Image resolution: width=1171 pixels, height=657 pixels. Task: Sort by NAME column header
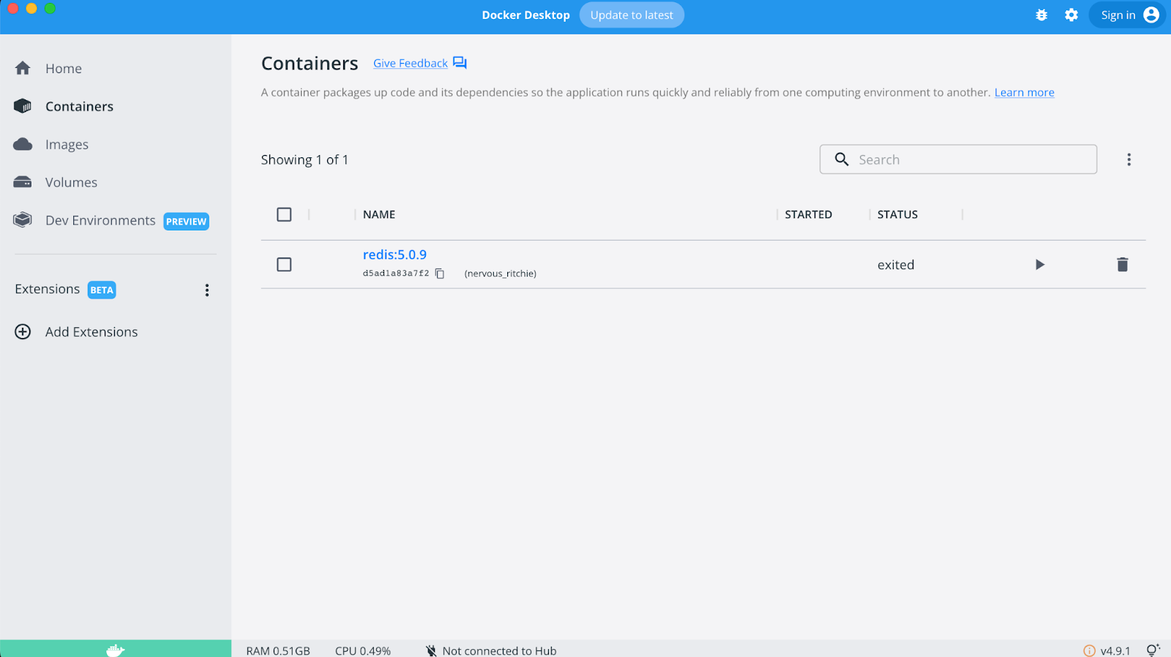pos(379,214)
